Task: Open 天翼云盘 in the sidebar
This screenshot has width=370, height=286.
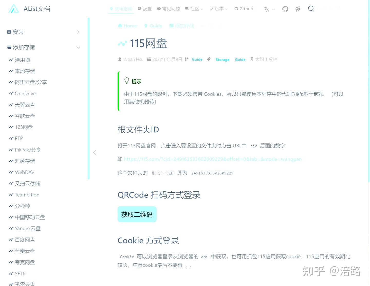Action: [22, 105]
